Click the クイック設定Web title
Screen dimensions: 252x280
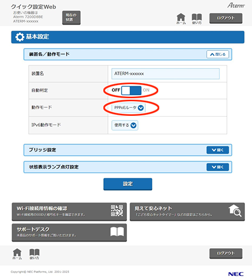click(33, 7)
